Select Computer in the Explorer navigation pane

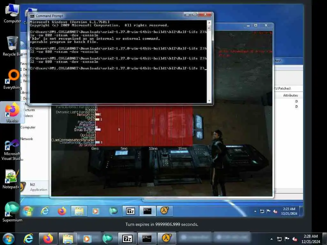point(28,127)
